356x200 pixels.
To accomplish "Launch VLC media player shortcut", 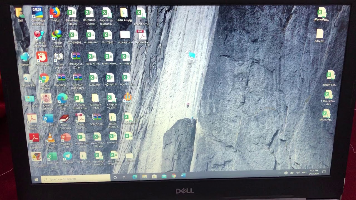I will [50, 141].
